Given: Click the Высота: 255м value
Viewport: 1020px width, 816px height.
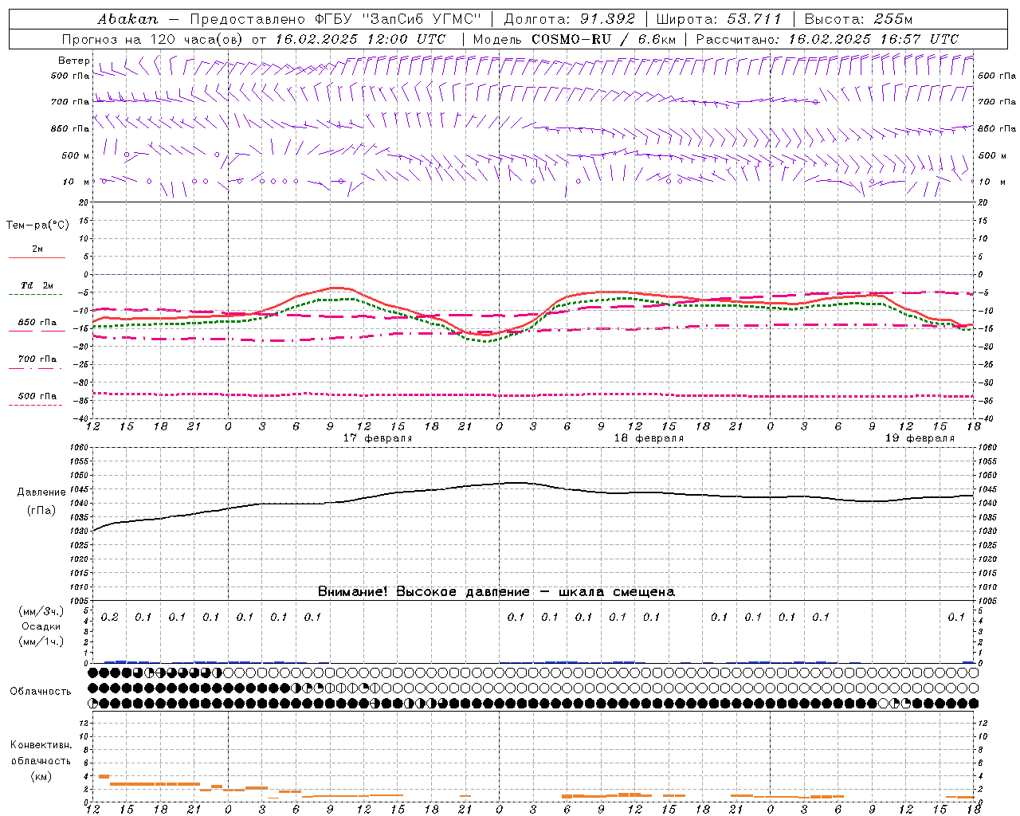Looking at the screenshot, I should click(x=858, y=19).
